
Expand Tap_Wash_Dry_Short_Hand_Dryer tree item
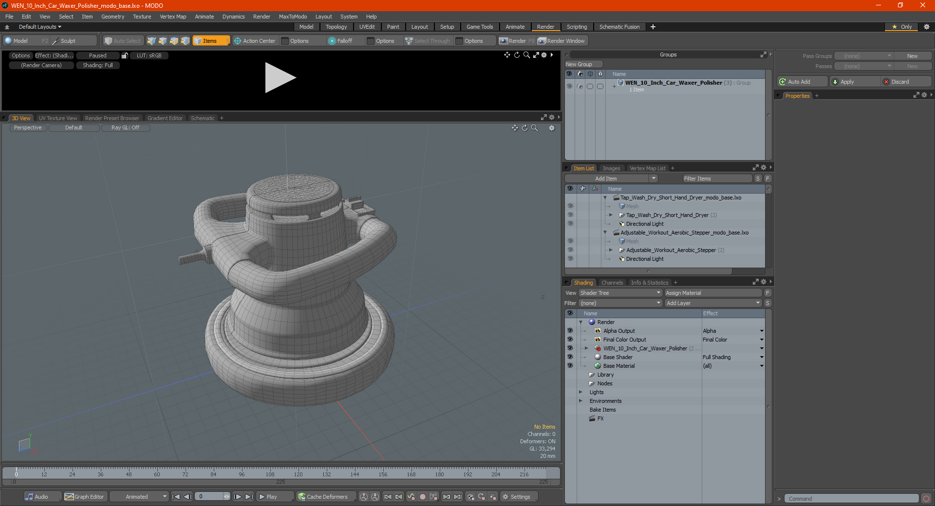(x=611, y=215)
